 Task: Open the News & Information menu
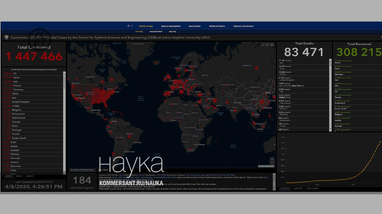pos(171,26)
